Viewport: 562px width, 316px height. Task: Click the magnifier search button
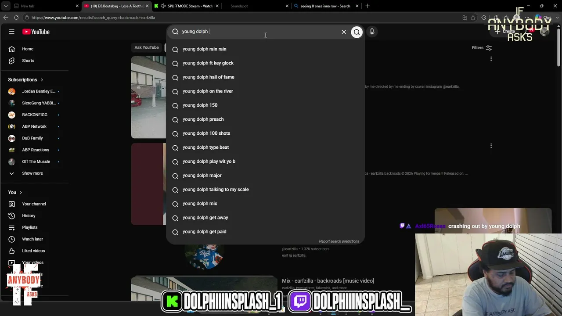[x=357, y=32]
